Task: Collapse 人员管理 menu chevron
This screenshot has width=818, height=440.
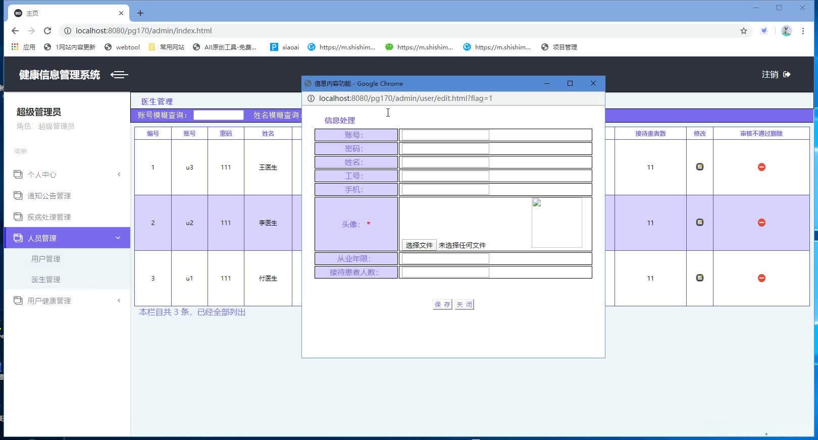Action: tap(118, 238)
